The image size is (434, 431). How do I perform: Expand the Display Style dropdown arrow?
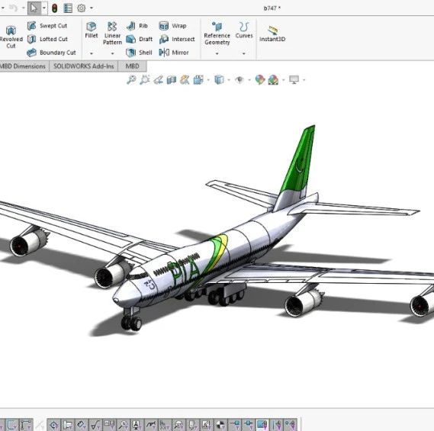229,80
